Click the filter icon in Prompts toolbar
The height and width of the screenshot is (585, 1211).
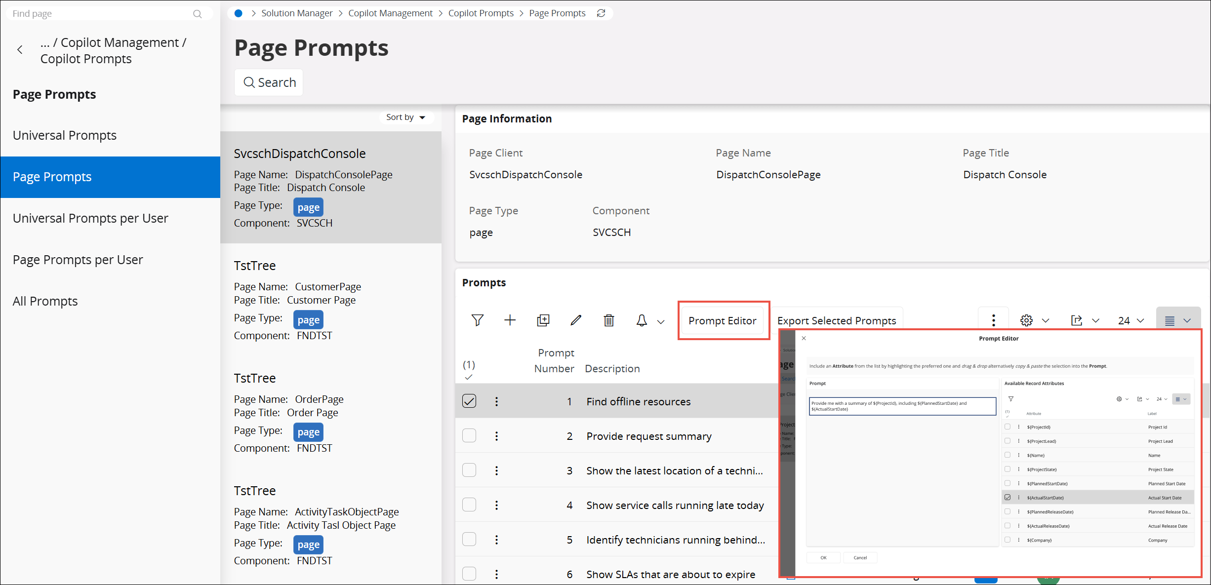477,320
